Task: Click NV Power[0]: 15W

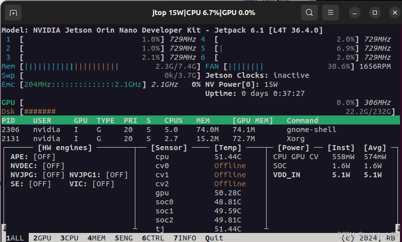Action: point(242,84)
